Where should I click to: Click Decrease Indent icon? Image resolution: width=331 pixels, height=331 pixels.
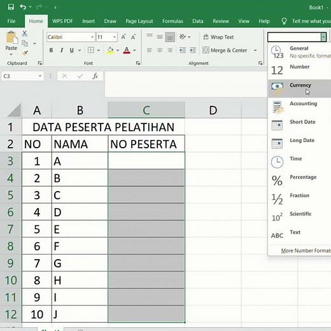pyautogui.click(x=183, y=50)
